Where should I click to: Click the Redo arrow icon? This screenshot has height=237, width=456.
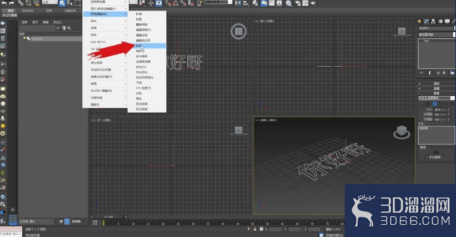coord(12,3)
